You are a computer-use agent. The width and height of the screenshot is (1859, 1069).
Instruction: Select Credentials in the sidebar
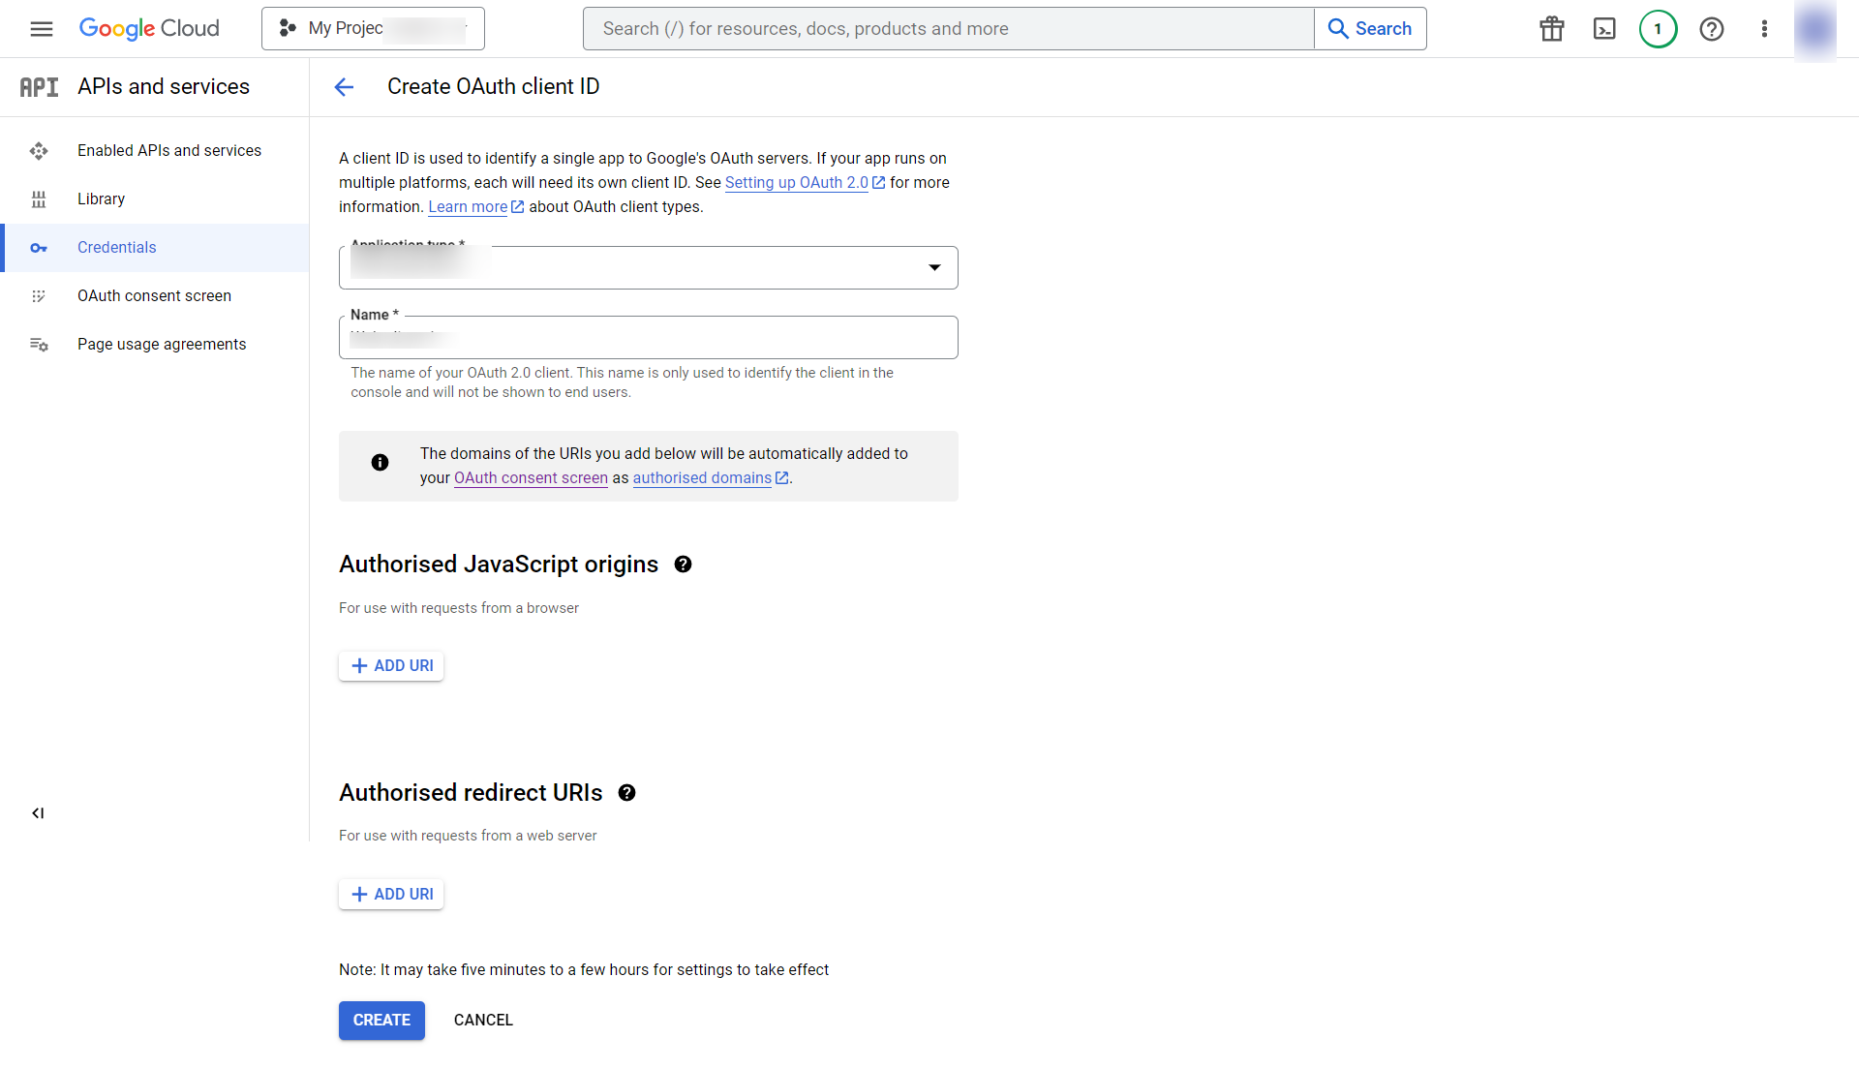click(x=116, y=247)
